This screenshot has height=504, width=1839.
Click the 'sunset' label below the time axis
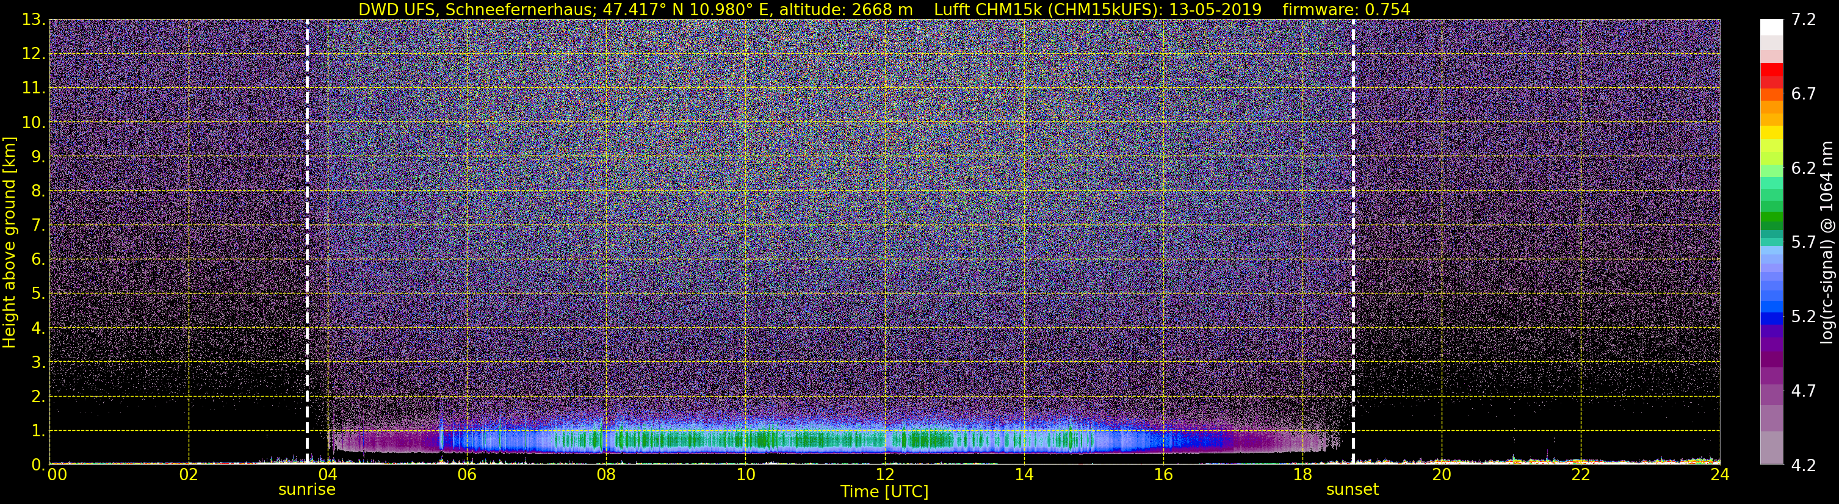[x=1352, y=489]
